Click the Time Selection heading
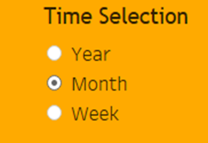Screen dimensions: 208x143 coord(116,16)
